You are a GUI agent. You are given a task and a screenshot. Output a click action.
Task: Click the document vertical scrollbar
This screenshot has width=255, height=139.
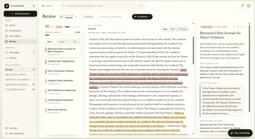pos(193,50)
